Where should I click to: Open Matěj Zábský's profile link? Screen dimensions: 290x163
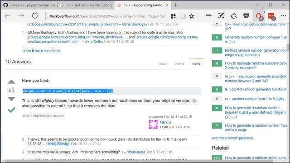[x=58, y=144]
